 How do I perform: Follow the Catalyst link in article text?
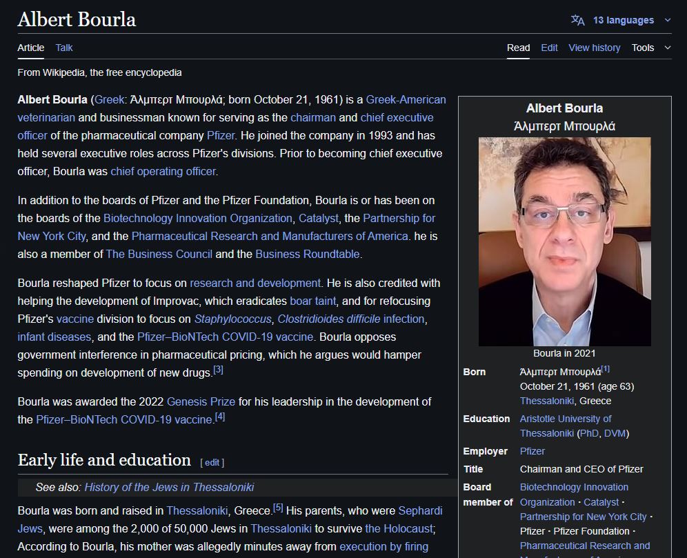(319, 218)
